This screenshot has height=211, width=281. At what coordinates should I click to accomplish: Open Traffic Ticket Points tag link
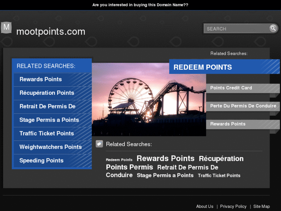(x=219, y=175)
